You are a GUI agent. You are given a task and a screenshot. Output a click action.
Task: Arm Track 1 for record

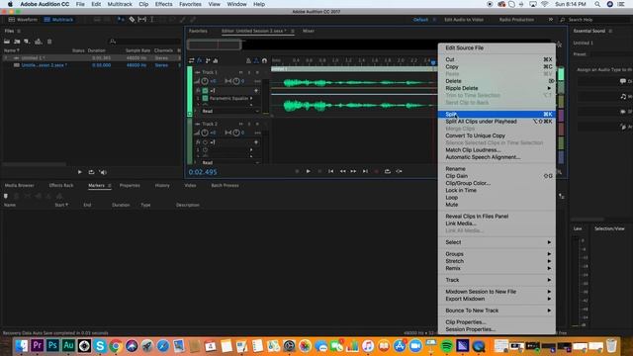click(257, 72)
